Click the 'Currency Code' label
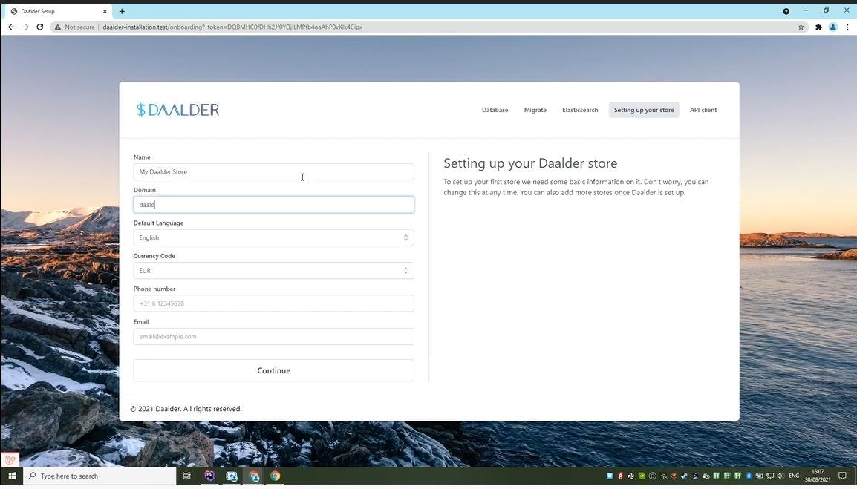The height and width of the screenshot is (489, 857). tap(154, 256)
